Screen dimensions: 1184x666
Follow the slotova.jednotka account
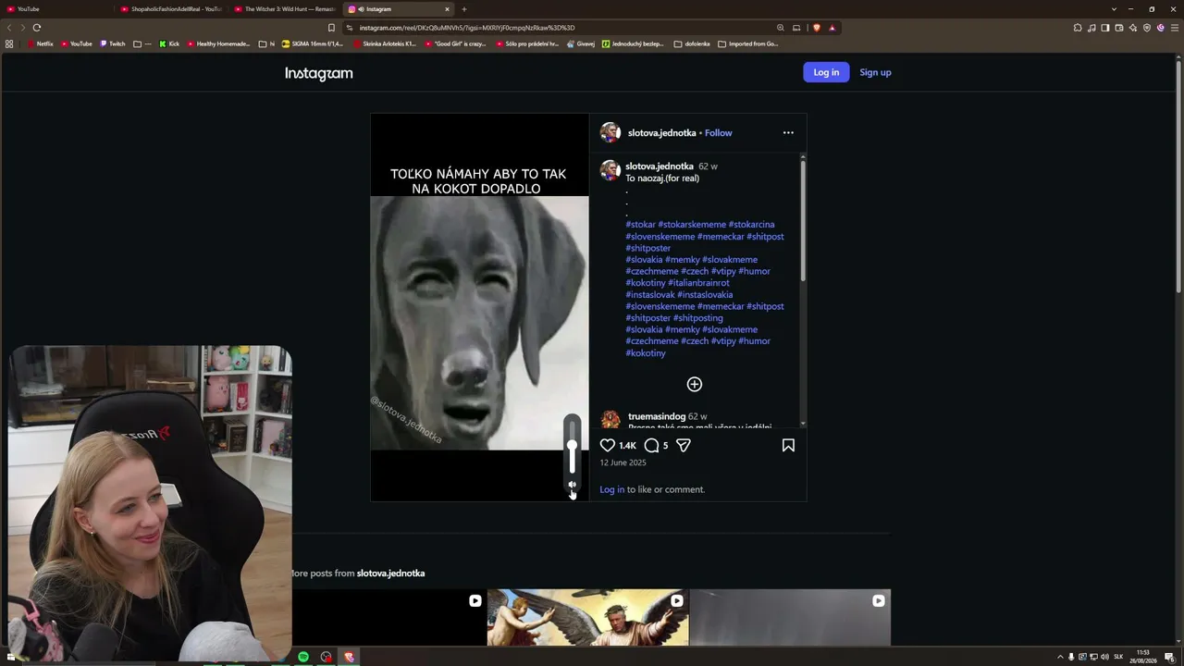point(719,133)
